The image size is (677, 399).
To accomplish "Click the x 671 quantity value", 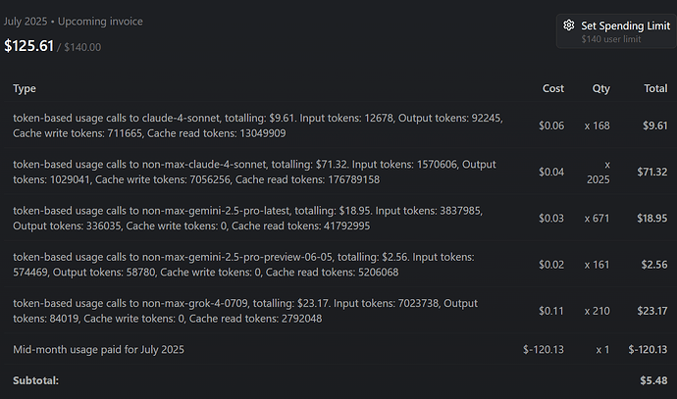I will point(597,219).
